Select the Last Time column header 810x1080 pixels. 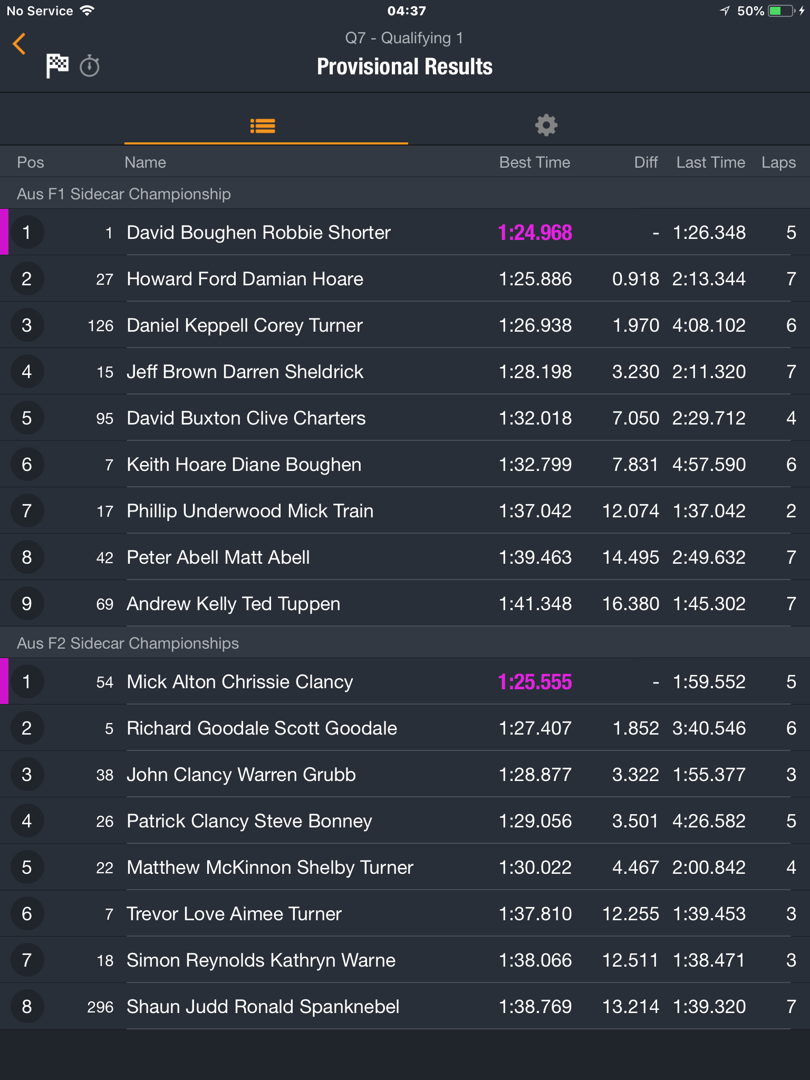711,162
